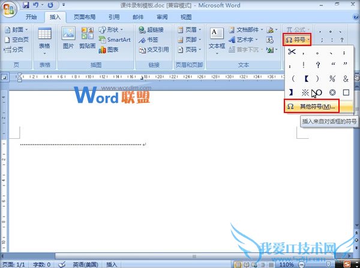
Task: Undo the last action
Action: 35,5
